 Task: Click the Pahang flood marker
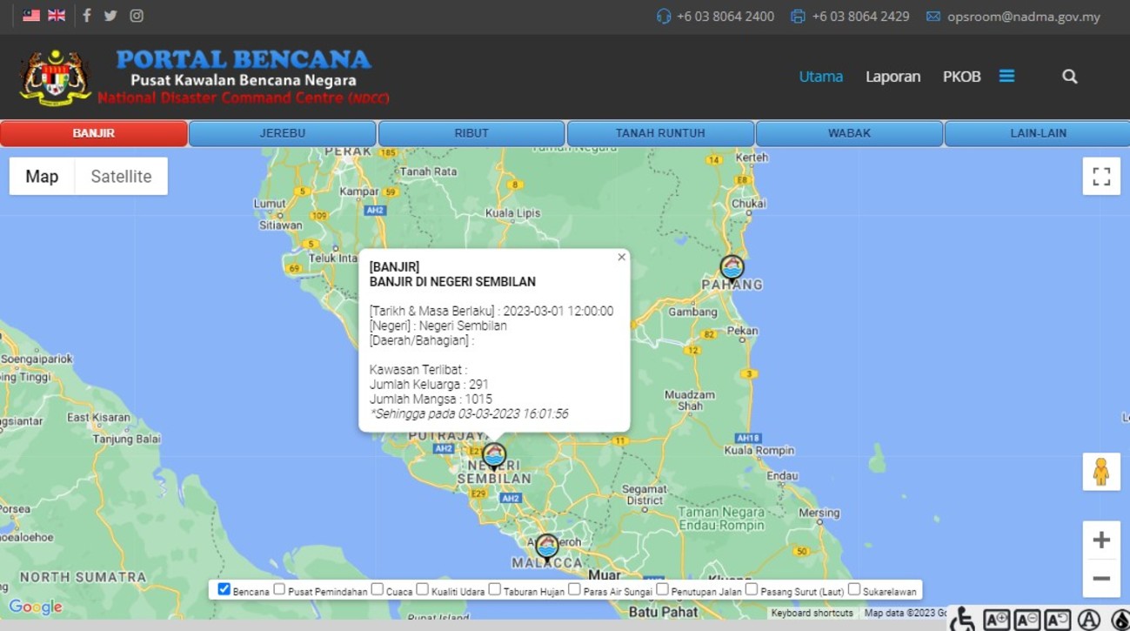732,268
